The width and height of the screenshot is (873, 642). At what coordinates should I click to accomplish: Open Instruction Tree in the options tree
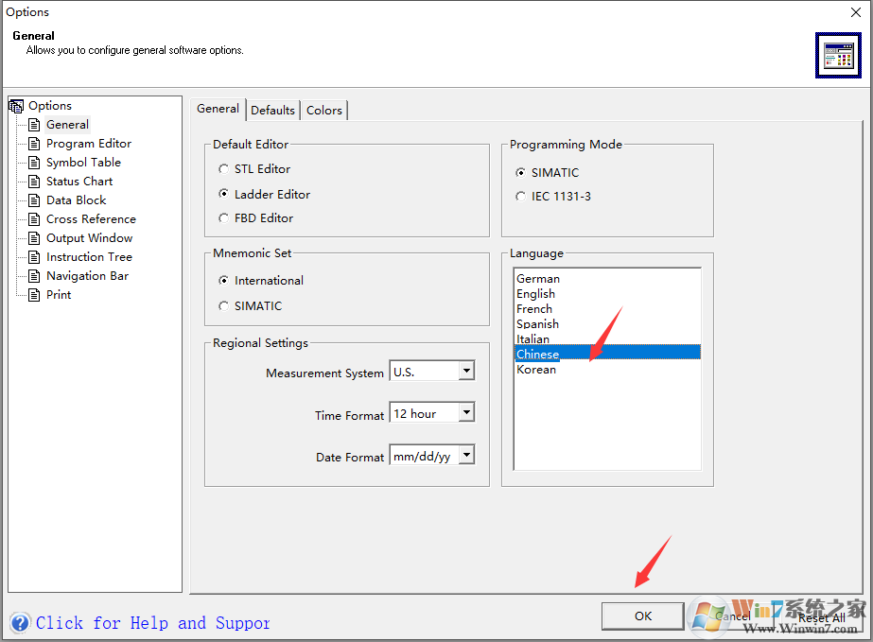89,257
